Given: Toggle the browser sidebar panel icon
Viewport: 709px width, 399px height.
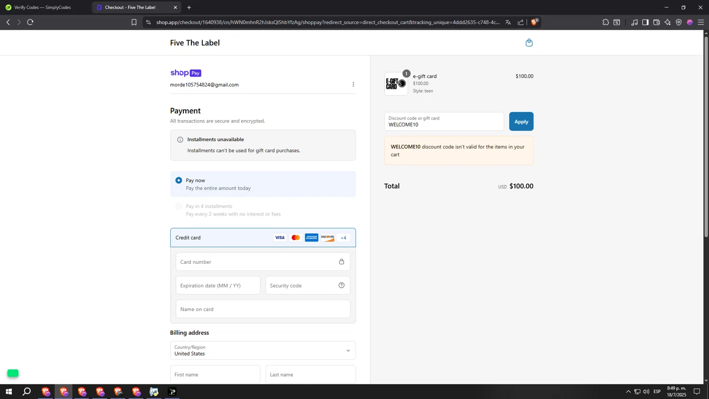Looking at the screenshot, I should (645, 22).
